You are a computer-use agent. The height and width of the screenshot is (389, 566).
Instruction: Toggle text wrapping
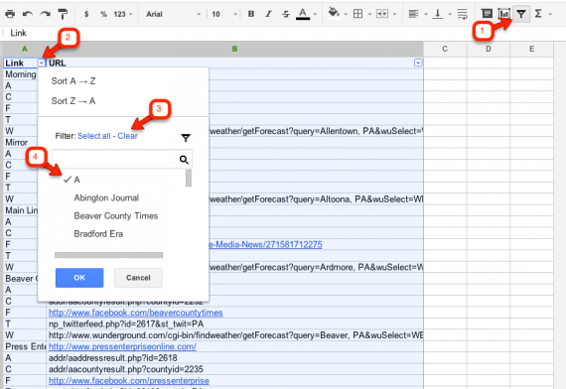click(x=463, y=14)
